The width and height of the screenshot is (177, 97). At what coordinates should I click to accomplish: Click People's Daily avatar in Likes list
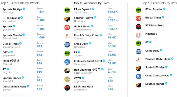click(67, 36)
